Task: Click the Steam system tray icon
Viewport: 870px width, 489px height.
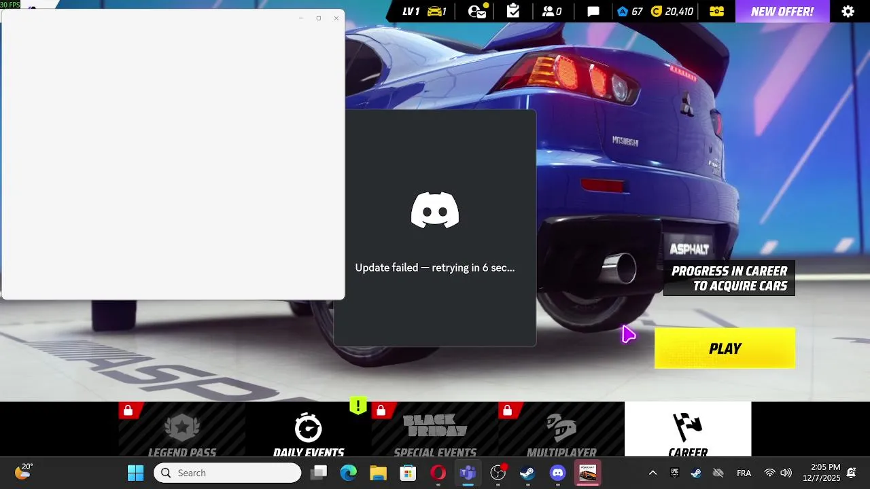Action: coord(696,473)
